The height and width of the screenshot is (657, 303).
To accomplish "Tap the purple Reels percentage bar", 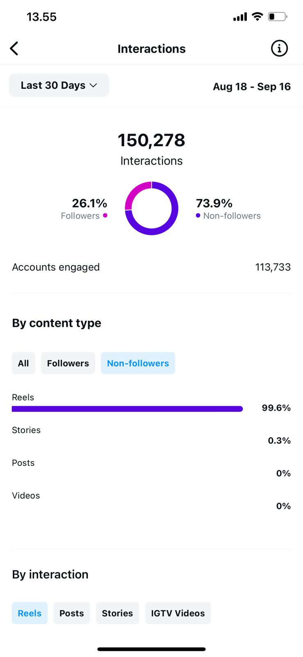I will (127, 409).
